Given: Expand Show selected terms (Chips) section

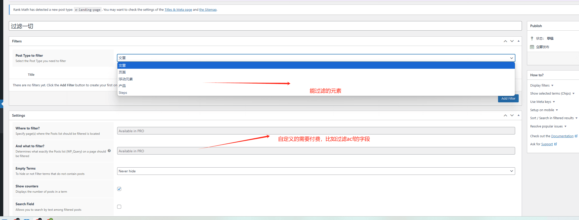Looking at the screenshot, I should coord(552,93).
